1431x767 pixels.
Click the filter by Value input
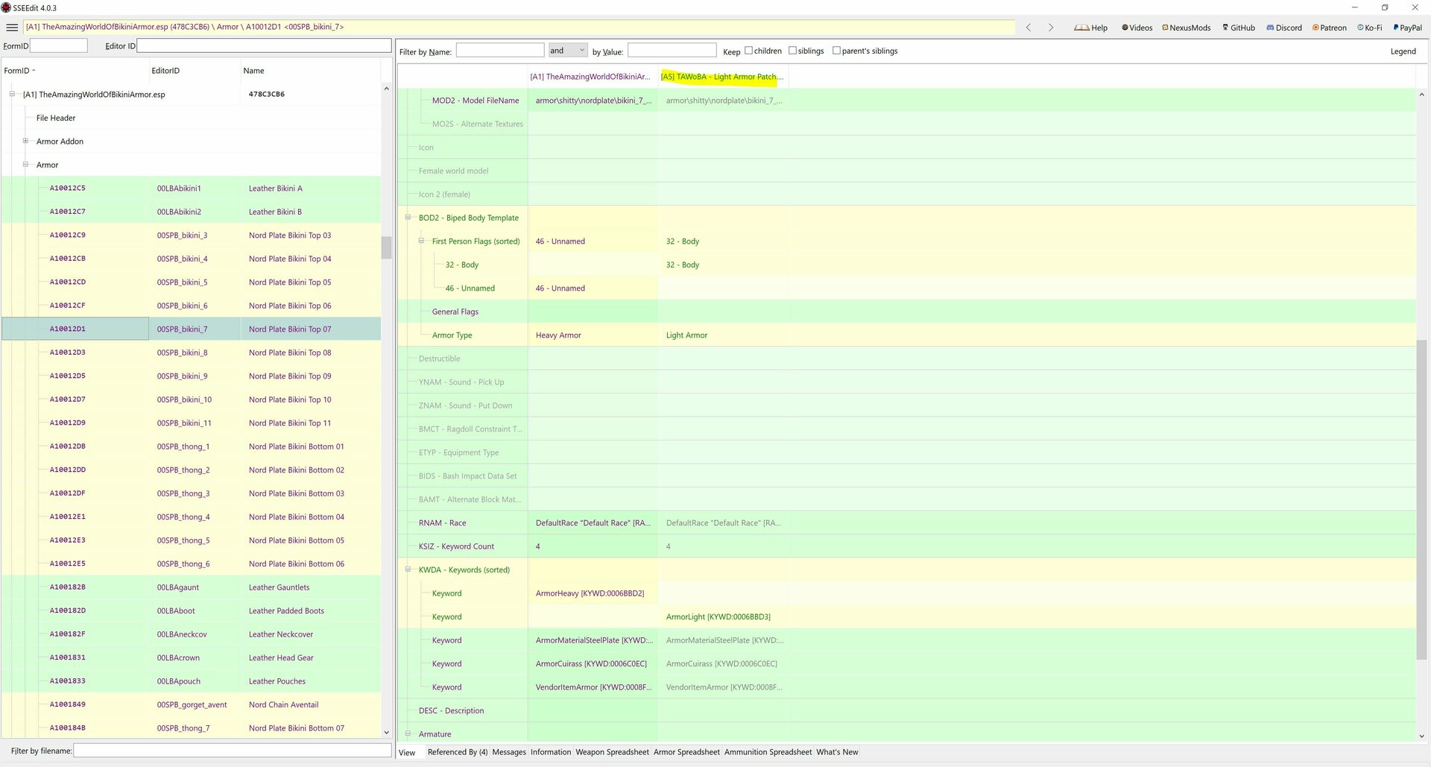pos(672,51)
